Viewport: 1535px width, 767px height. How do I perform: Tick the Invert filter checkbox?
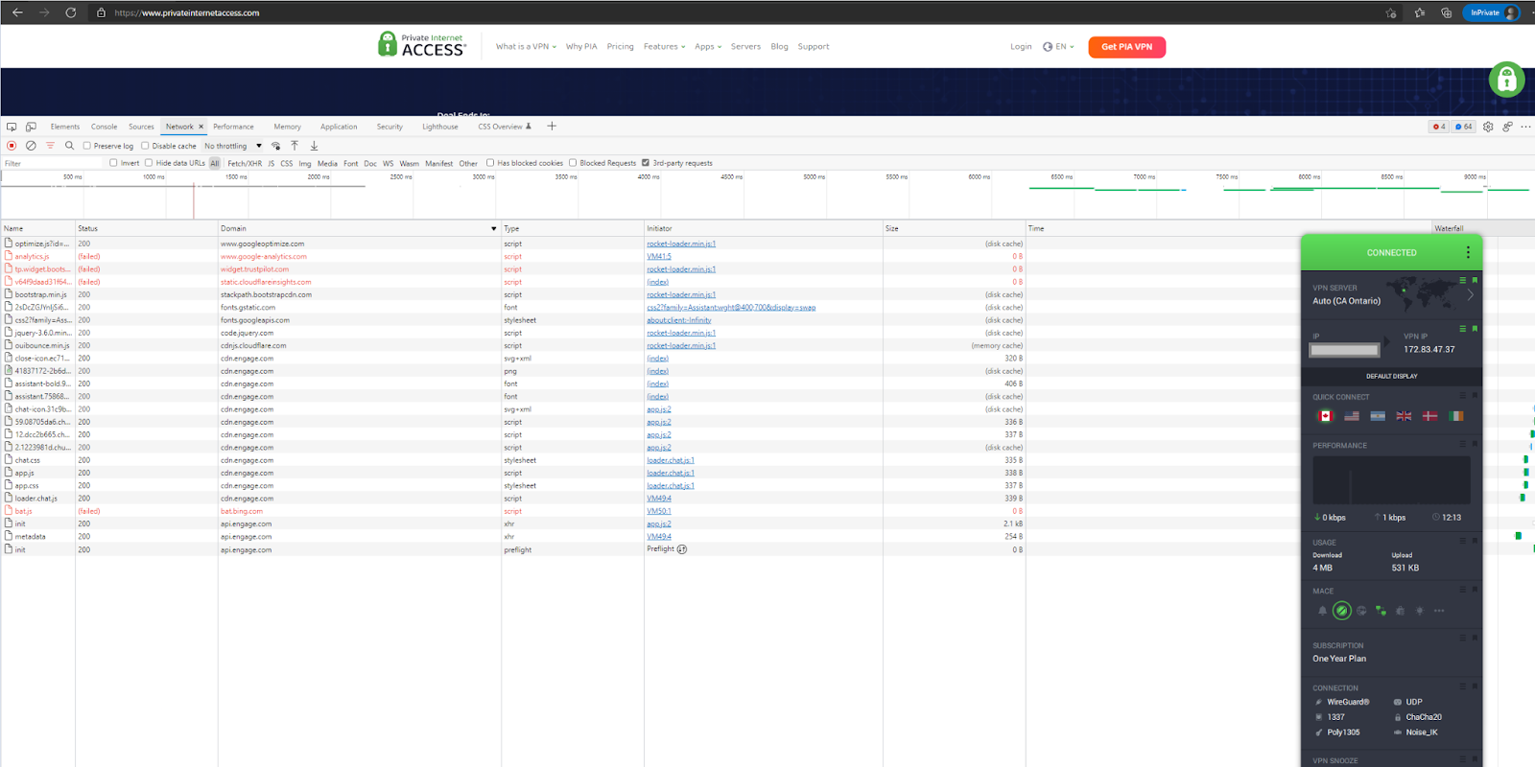click(113, 163)
